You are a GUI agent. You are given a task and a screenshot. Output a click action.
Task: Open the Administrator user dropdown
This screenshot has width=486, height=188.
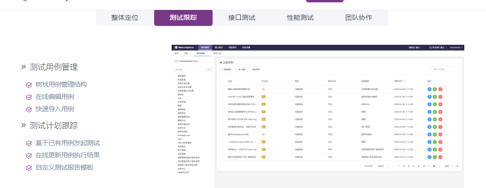coord(456,48)
